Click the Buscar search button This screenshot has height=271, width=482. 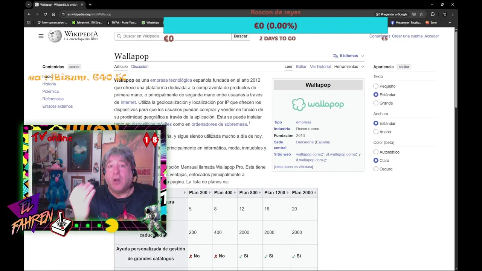click(x=241, y=36)
